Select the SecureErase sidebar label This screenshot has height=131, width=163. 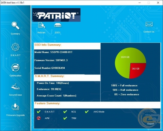pyautogui.click(x=15, y=95)
